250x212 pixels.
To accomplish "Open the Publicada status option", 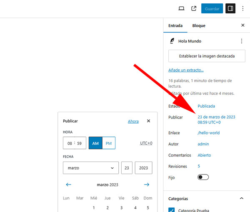I will (206, 106).
